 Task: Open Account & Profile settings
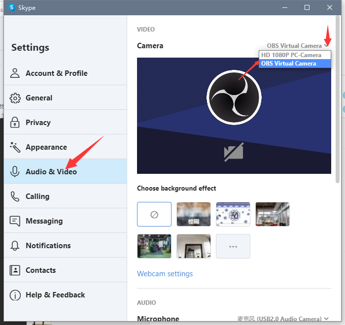tap(65, 73)
